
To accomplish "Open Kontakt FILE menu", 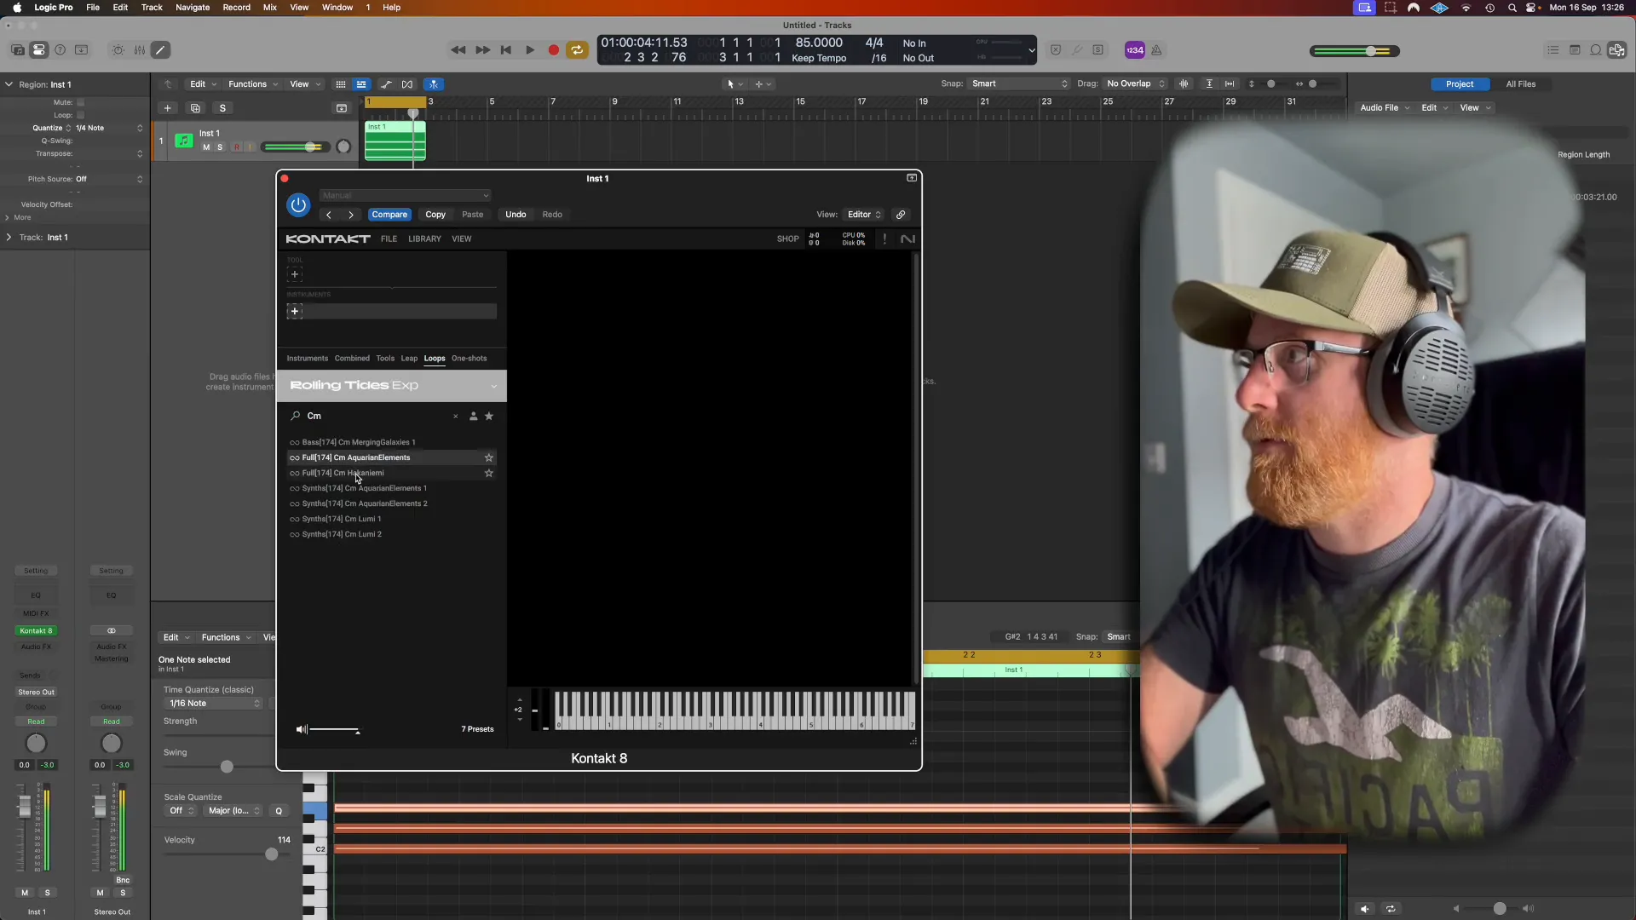I will (x=389, y=239).
